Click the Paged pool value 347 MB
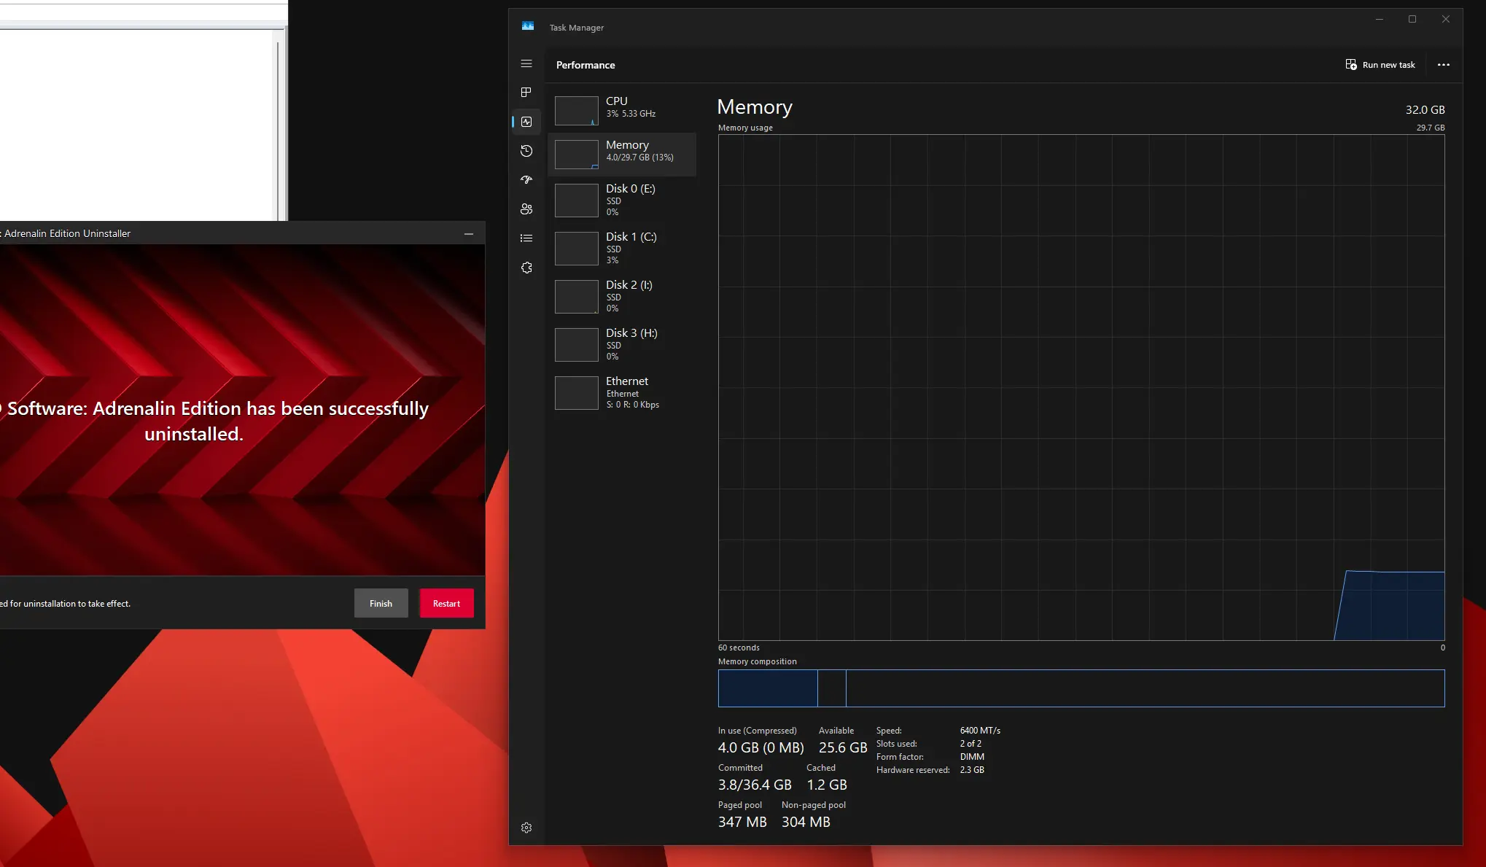 (742, 822)
